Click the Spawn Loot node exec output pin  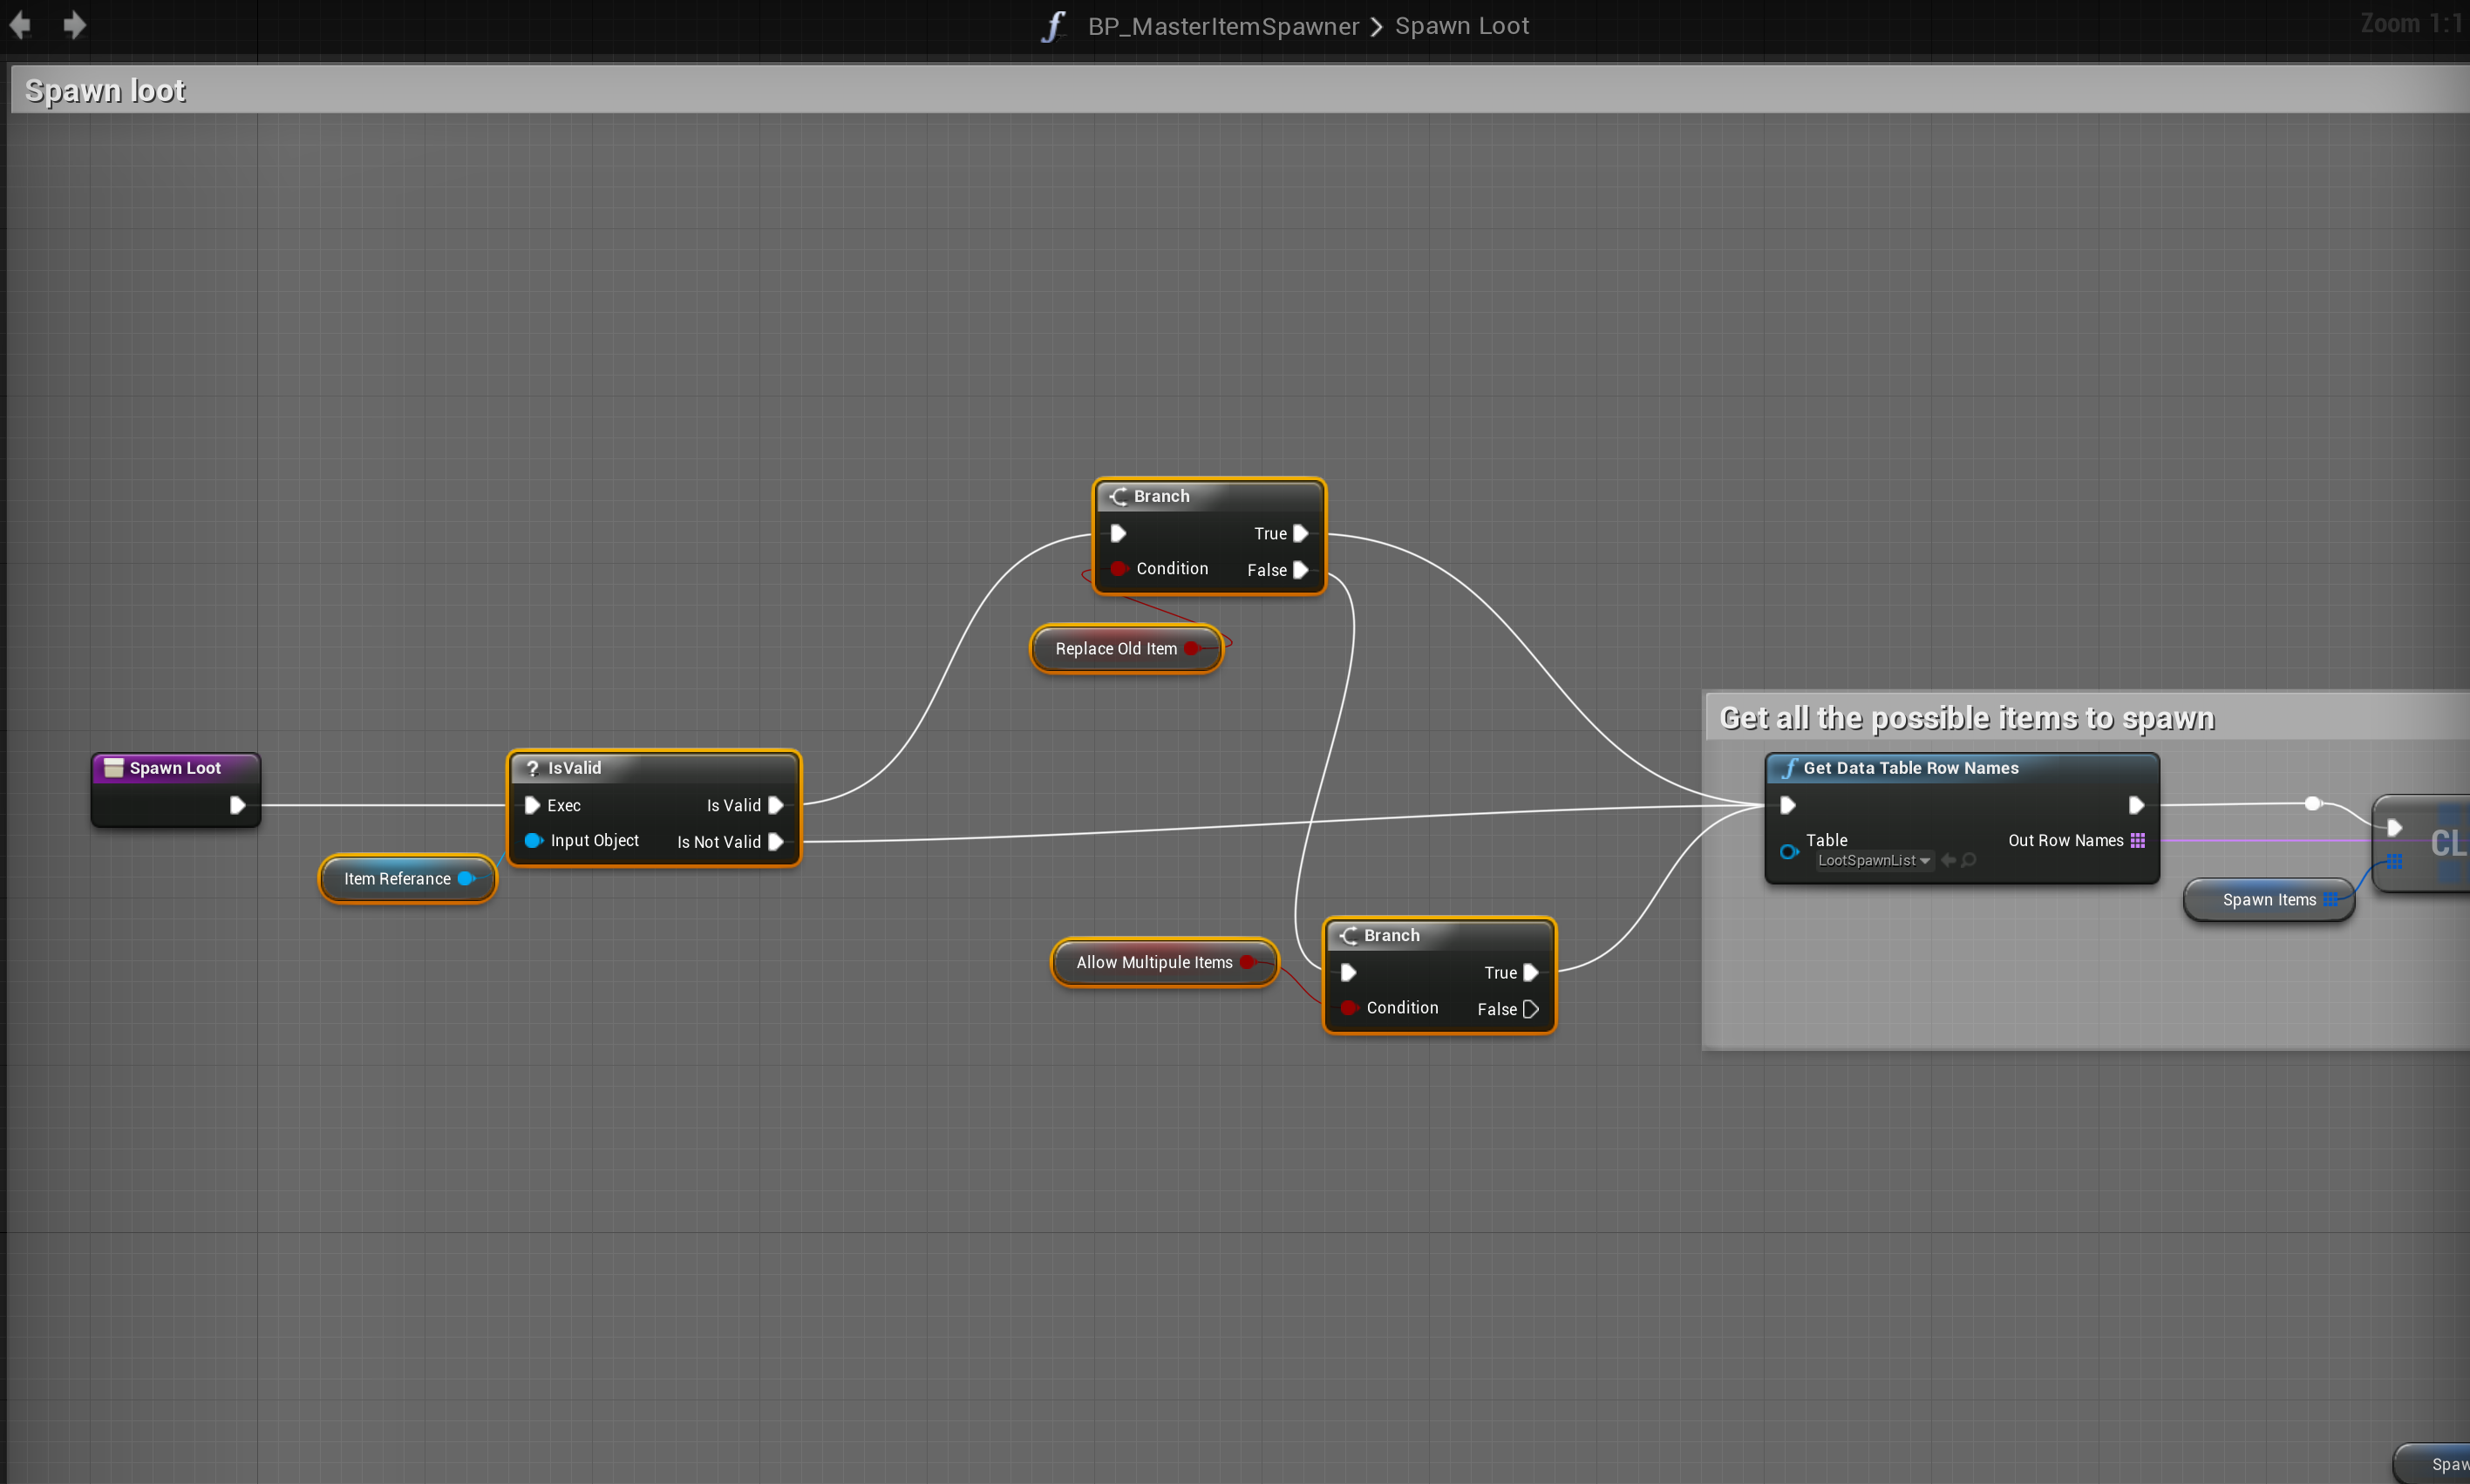pyautogui.click(x=237, y=805)
